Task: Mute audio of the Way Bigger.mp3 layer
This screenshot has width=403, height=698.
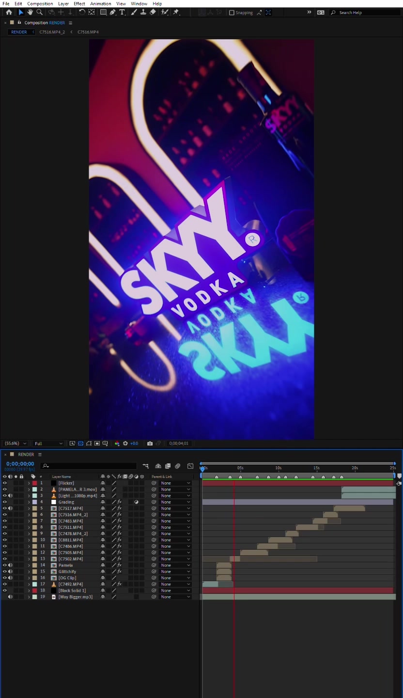Action: coord(10,597)
